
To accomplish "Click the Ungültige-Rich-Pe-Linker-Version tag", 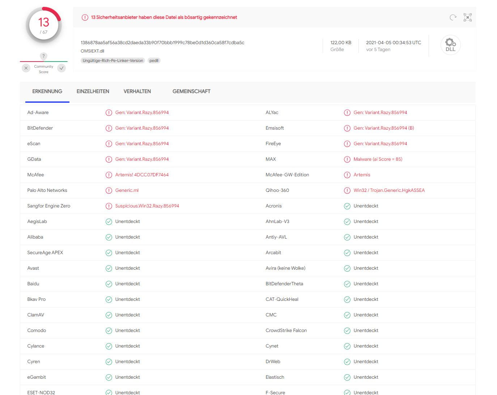I will coord(112,60).
